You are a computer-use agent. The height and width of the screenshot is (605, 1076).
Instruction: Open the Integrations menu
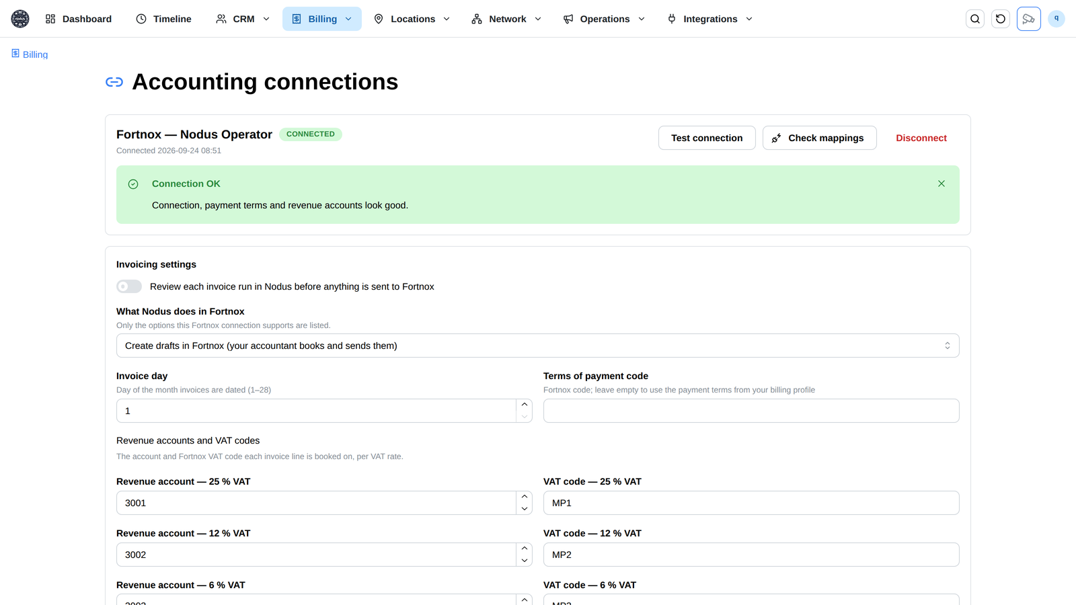coord(709,19)
